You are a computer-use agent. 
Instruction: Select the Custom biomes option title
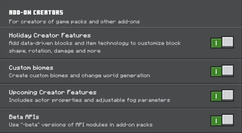coord(31,68)
